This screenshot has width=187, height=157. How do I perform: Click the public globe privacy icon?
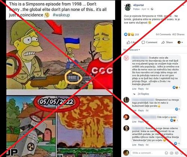pyautogui.click(x=152, y=9)
